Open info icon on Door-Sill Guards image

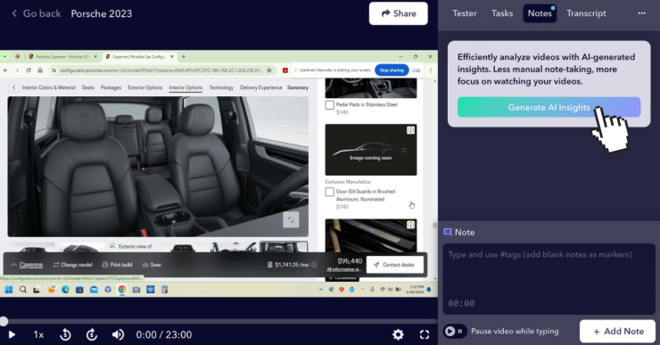click(x=410, y=130)
